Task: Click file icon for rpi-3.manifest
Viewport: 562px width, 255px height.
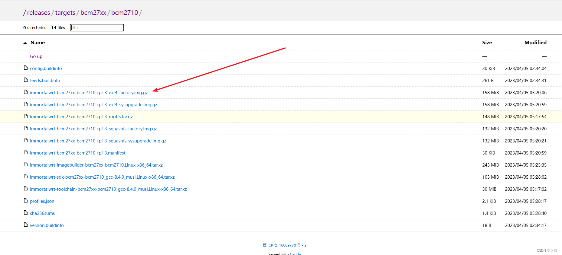Action: (26, 152)
